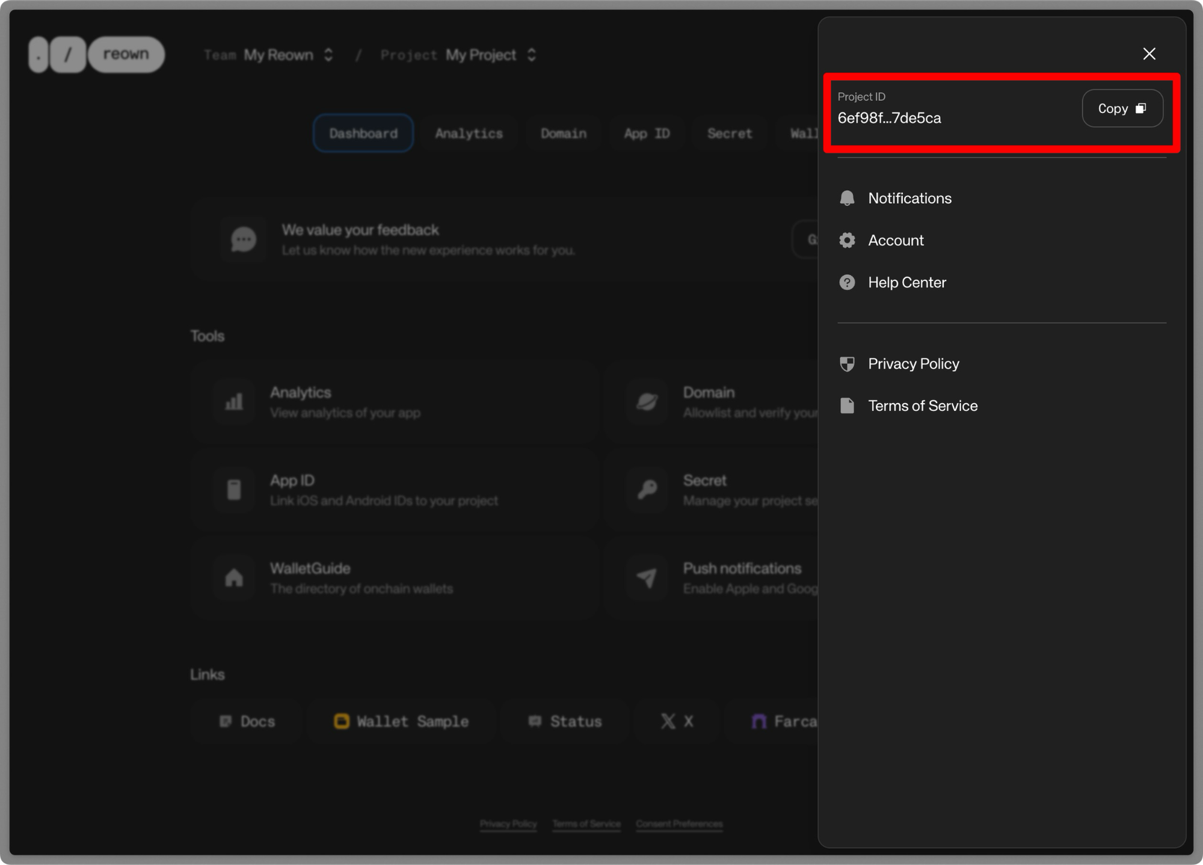Open the Push notifications card title
The image size is (1203, 865).
tap(742, 568)
